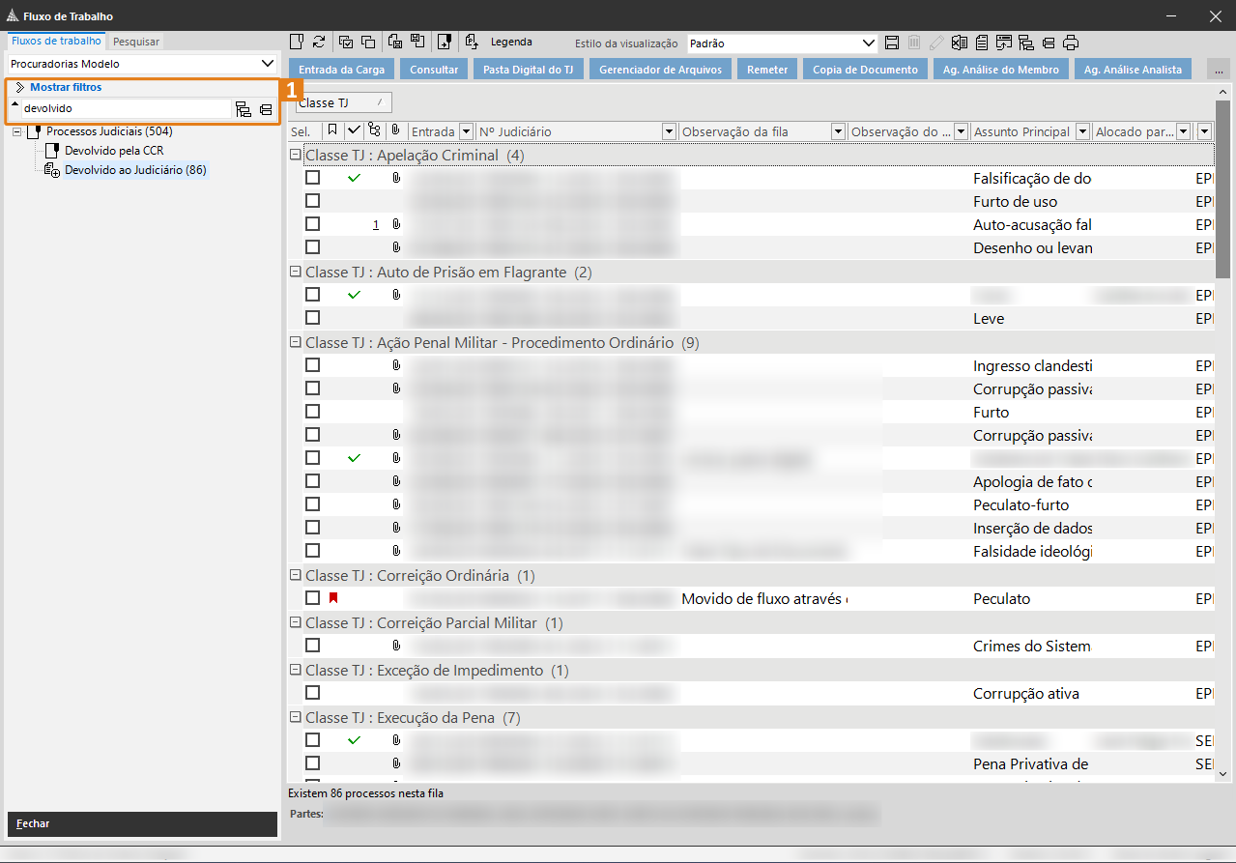This screenshot has height=863, width=1236.
Task: Tick the checkbox for Falsificação de do row
Action: (312, 178)
